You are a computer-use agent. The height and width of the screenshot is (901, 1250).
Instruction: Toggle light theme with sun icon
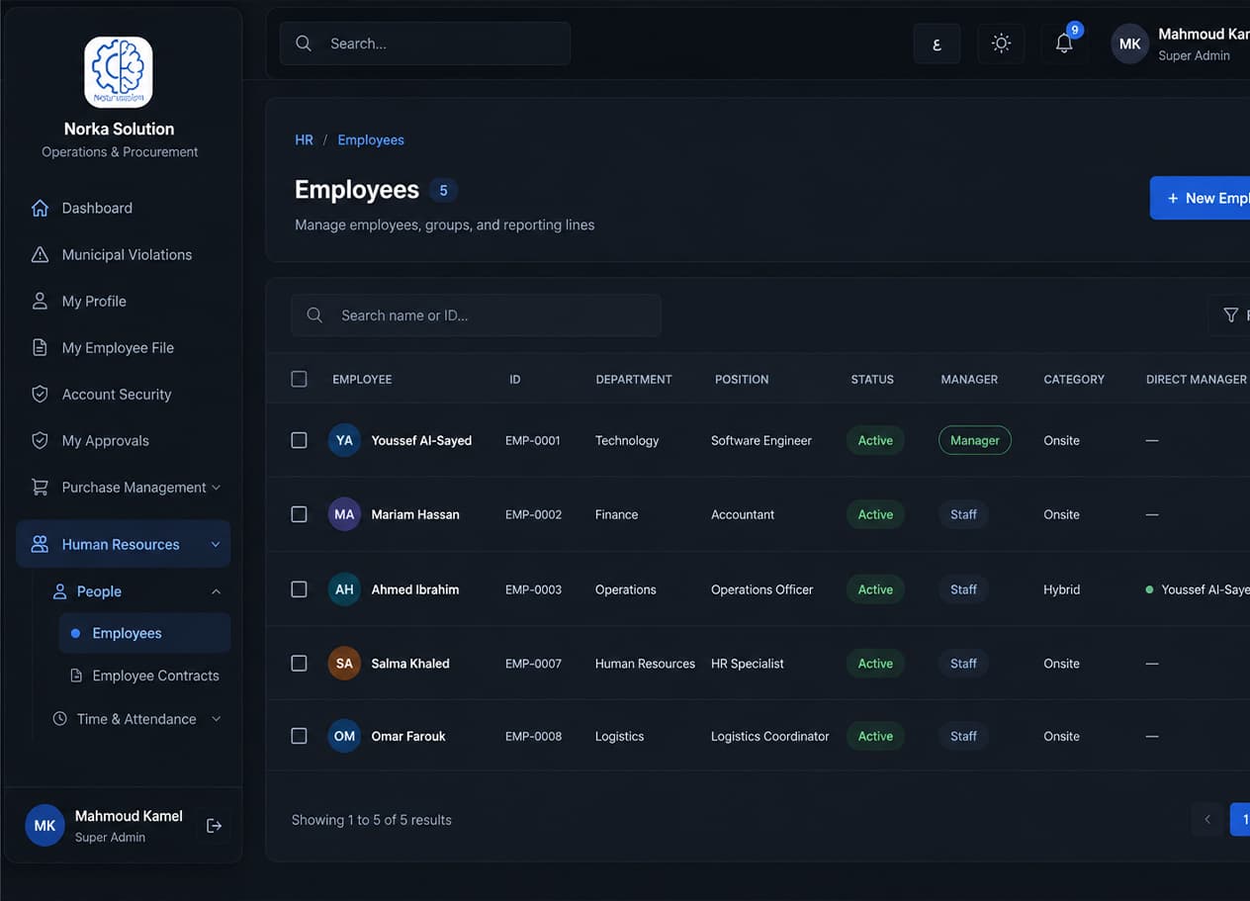(x=1001, y=44)
